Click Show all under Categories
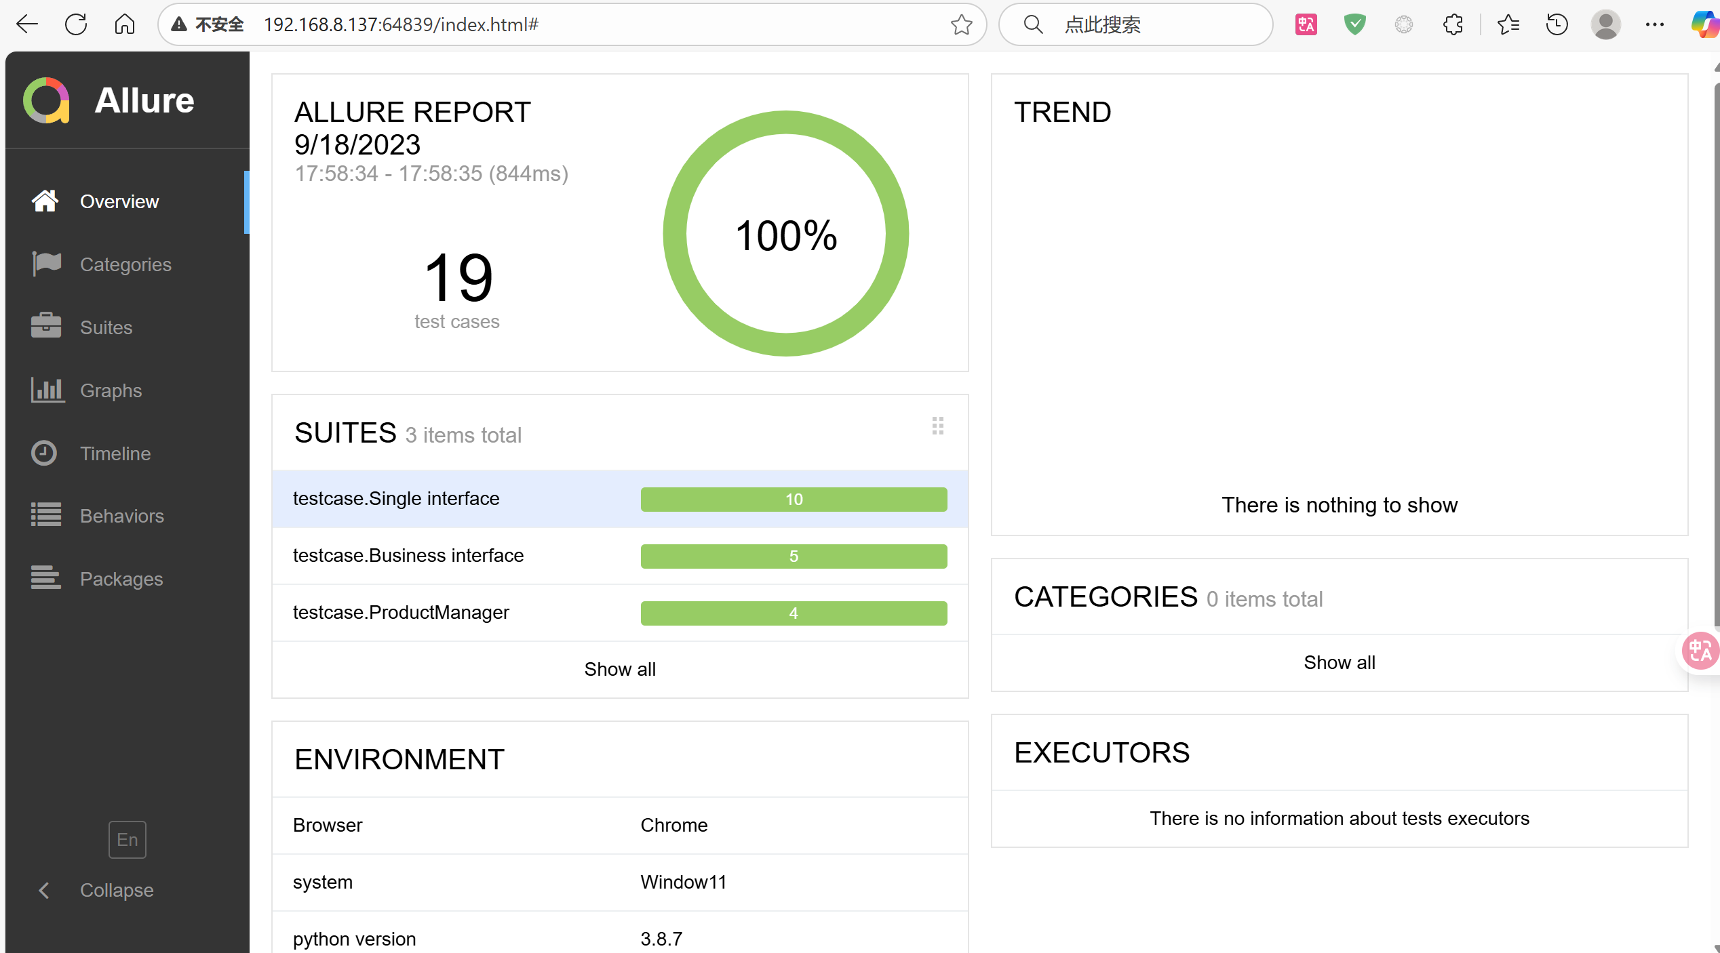Viewport: 1720px width, 953px height. (x=1339, y=662)
